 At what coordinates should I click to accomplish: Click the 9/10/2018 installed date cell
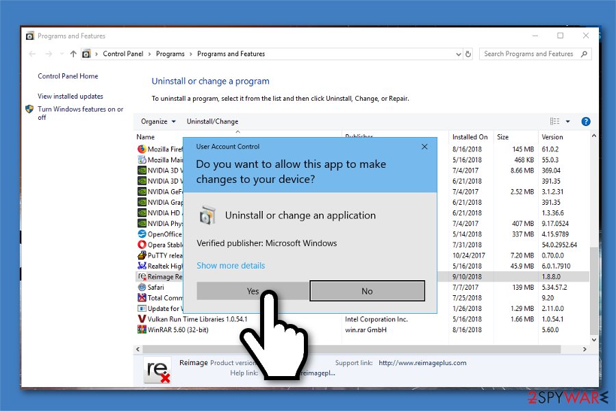point(467,277)
